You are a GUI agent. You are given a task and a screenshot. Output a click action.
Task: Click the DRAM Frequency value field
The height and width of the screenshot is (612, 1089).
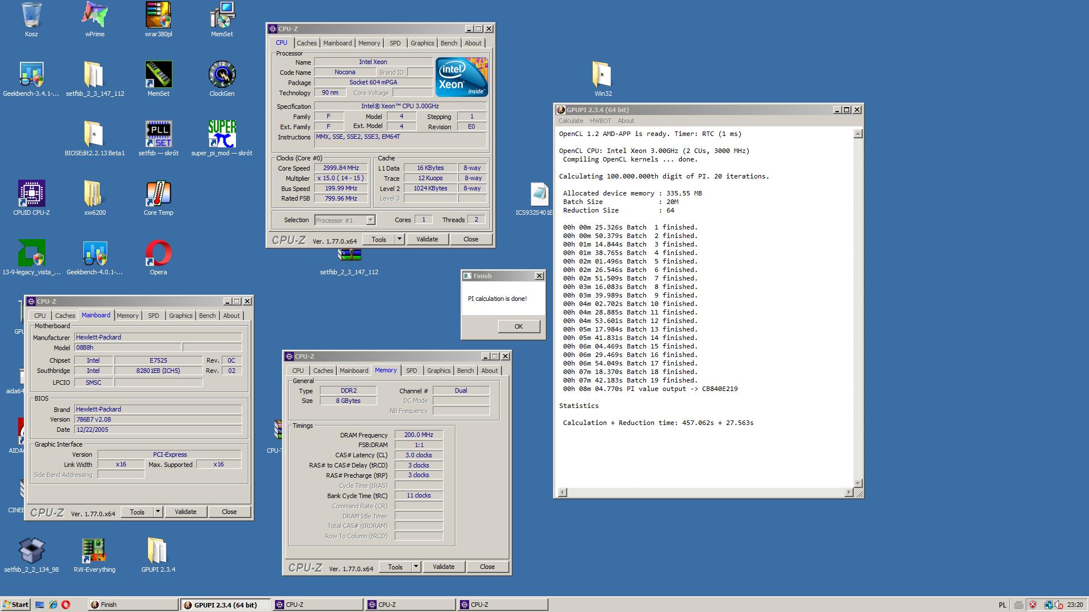tap(419, 435)
